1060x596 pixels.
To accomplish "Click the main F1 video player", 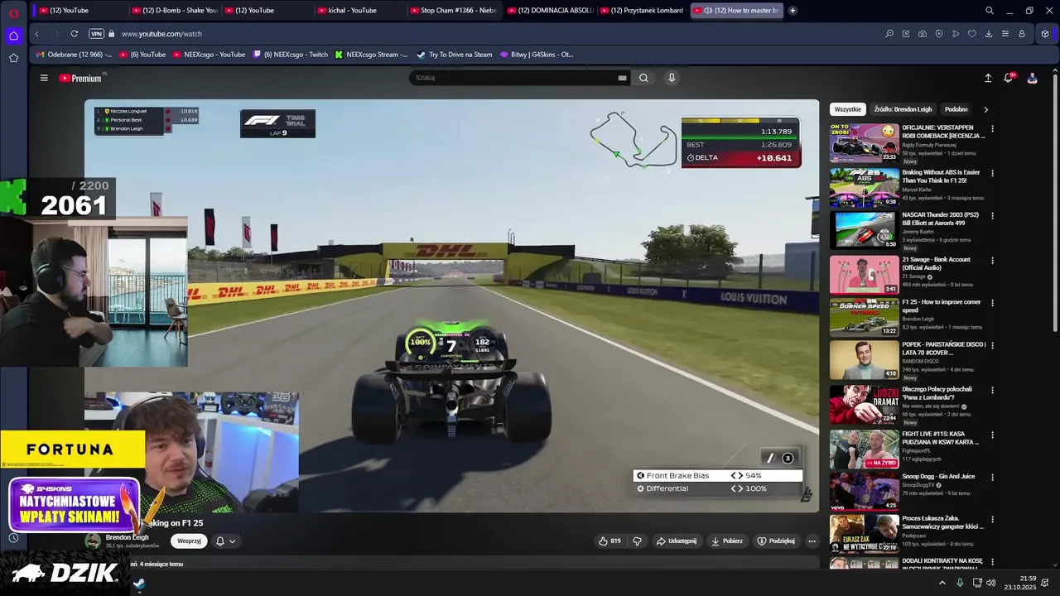I will (x=451, y=305).
